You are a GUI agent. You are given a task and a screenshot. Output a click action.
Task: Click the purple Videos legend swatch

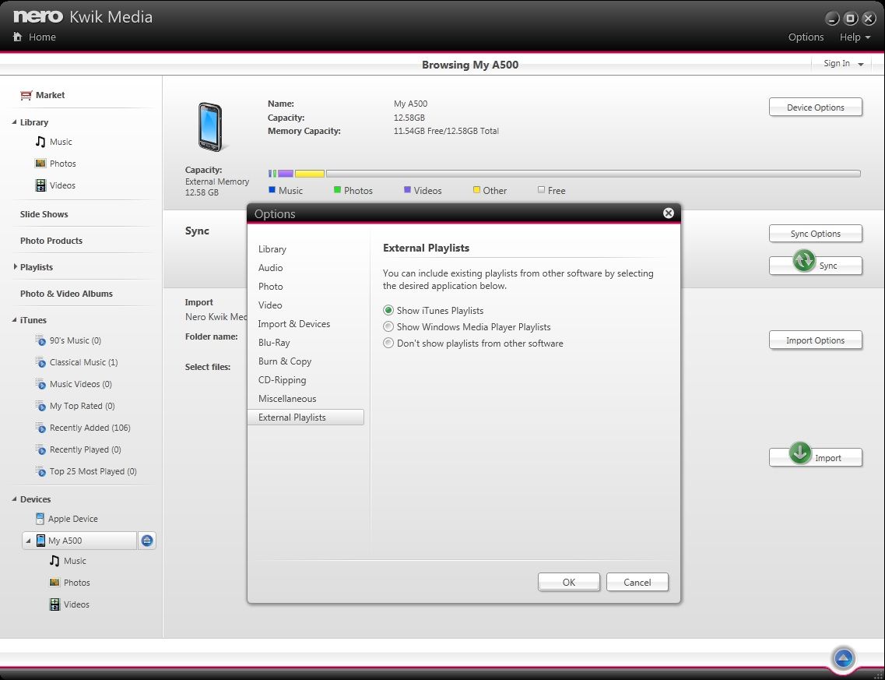click(407, 190)
